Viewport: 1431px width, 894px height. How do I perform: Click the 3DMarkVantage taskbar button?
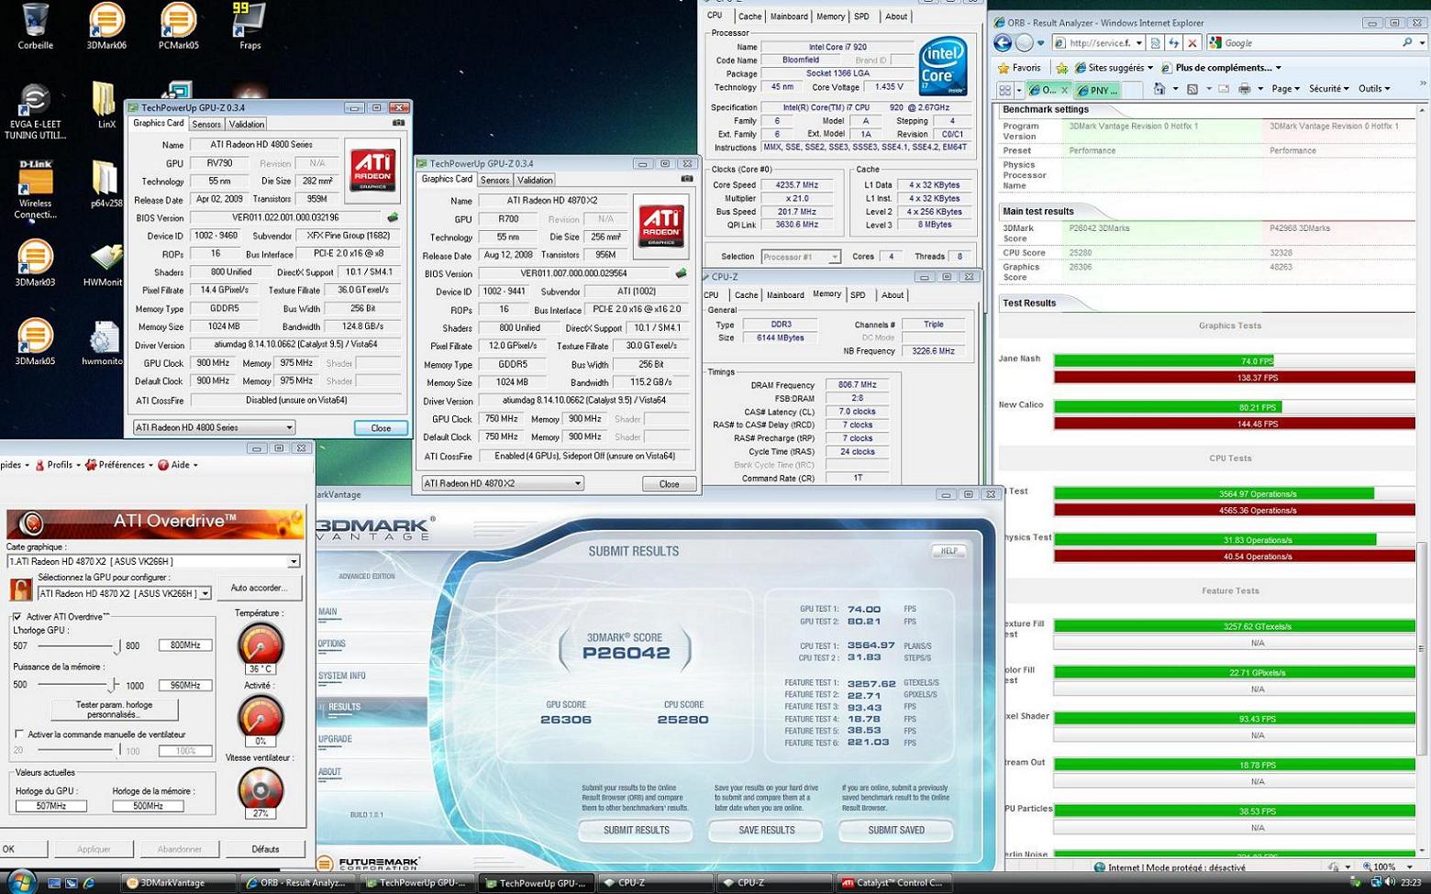180,883
